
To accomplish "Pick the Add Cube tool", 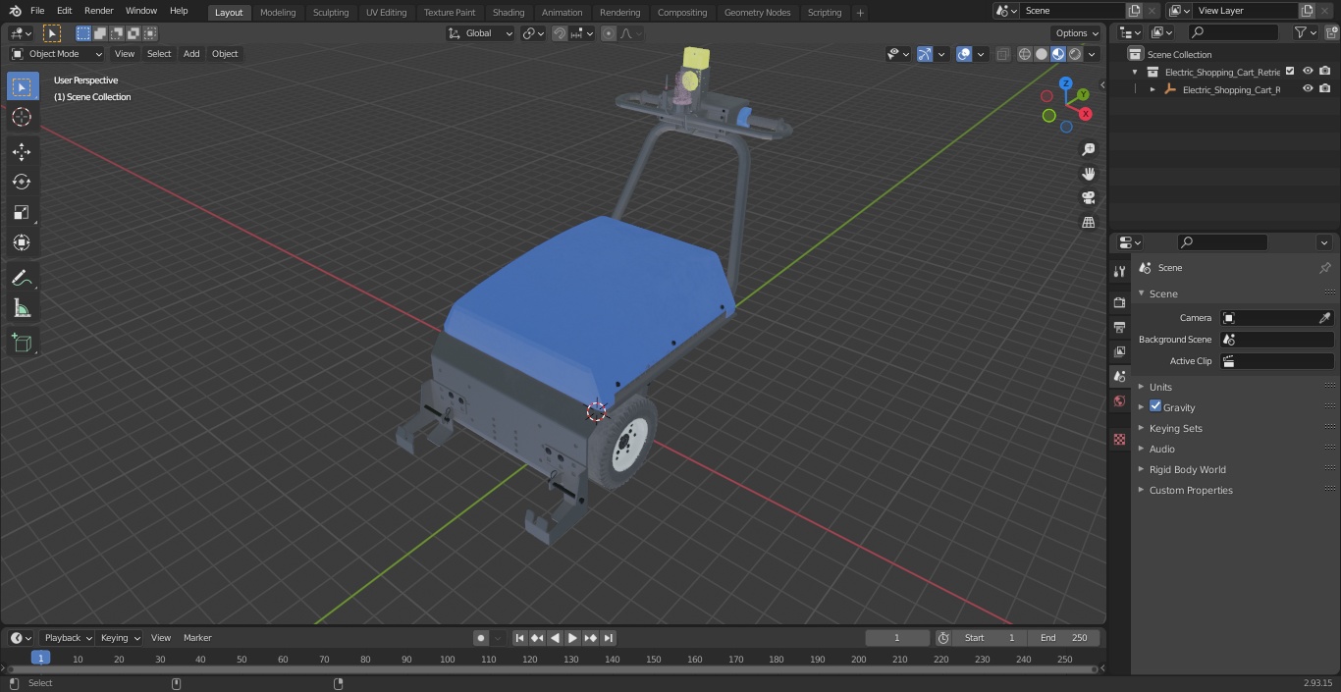I will 22,344.
